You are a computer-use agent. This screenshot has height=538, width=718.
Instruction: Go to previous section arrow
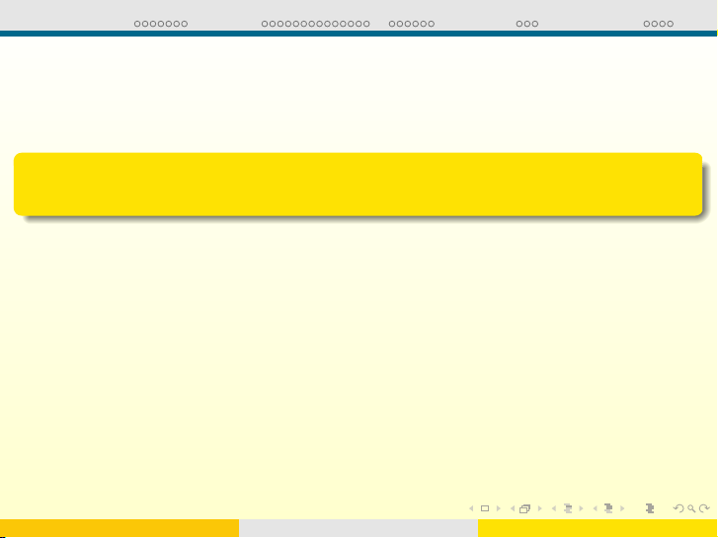click(595, 508)
